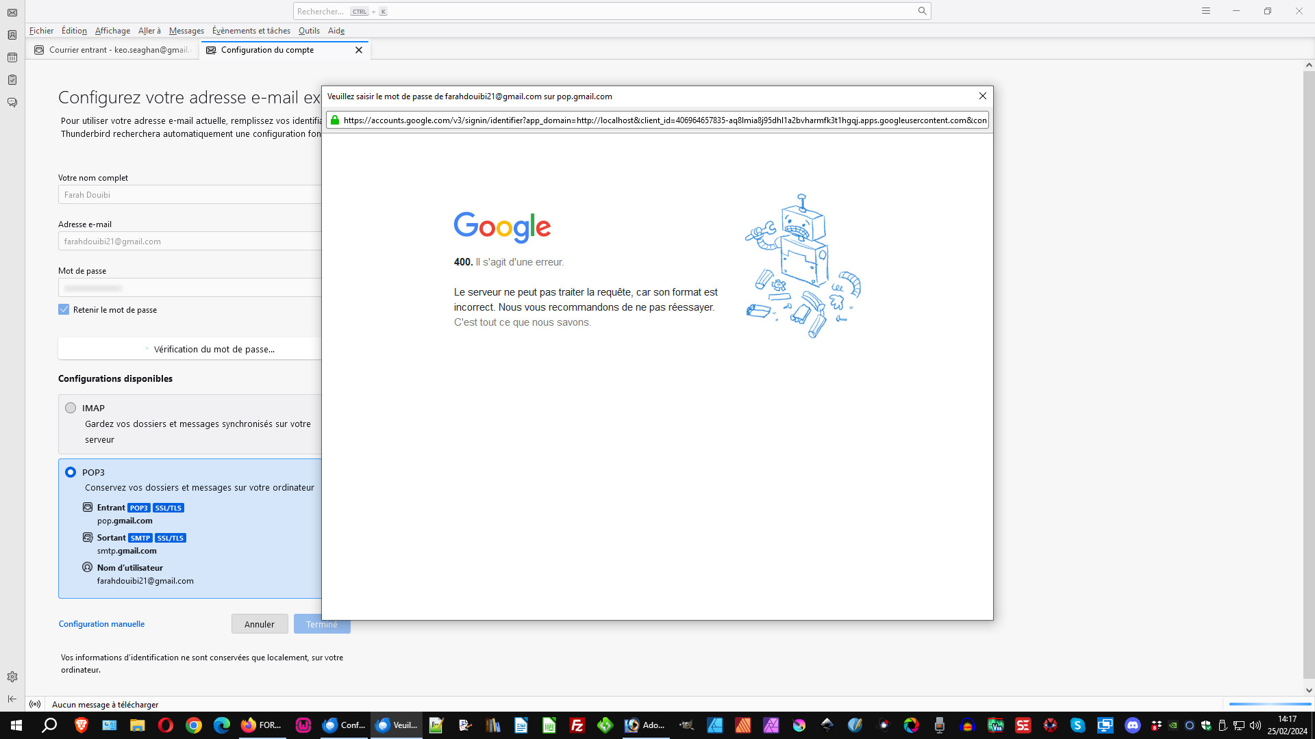Launch Opera from the taskbar

[166, 725]
